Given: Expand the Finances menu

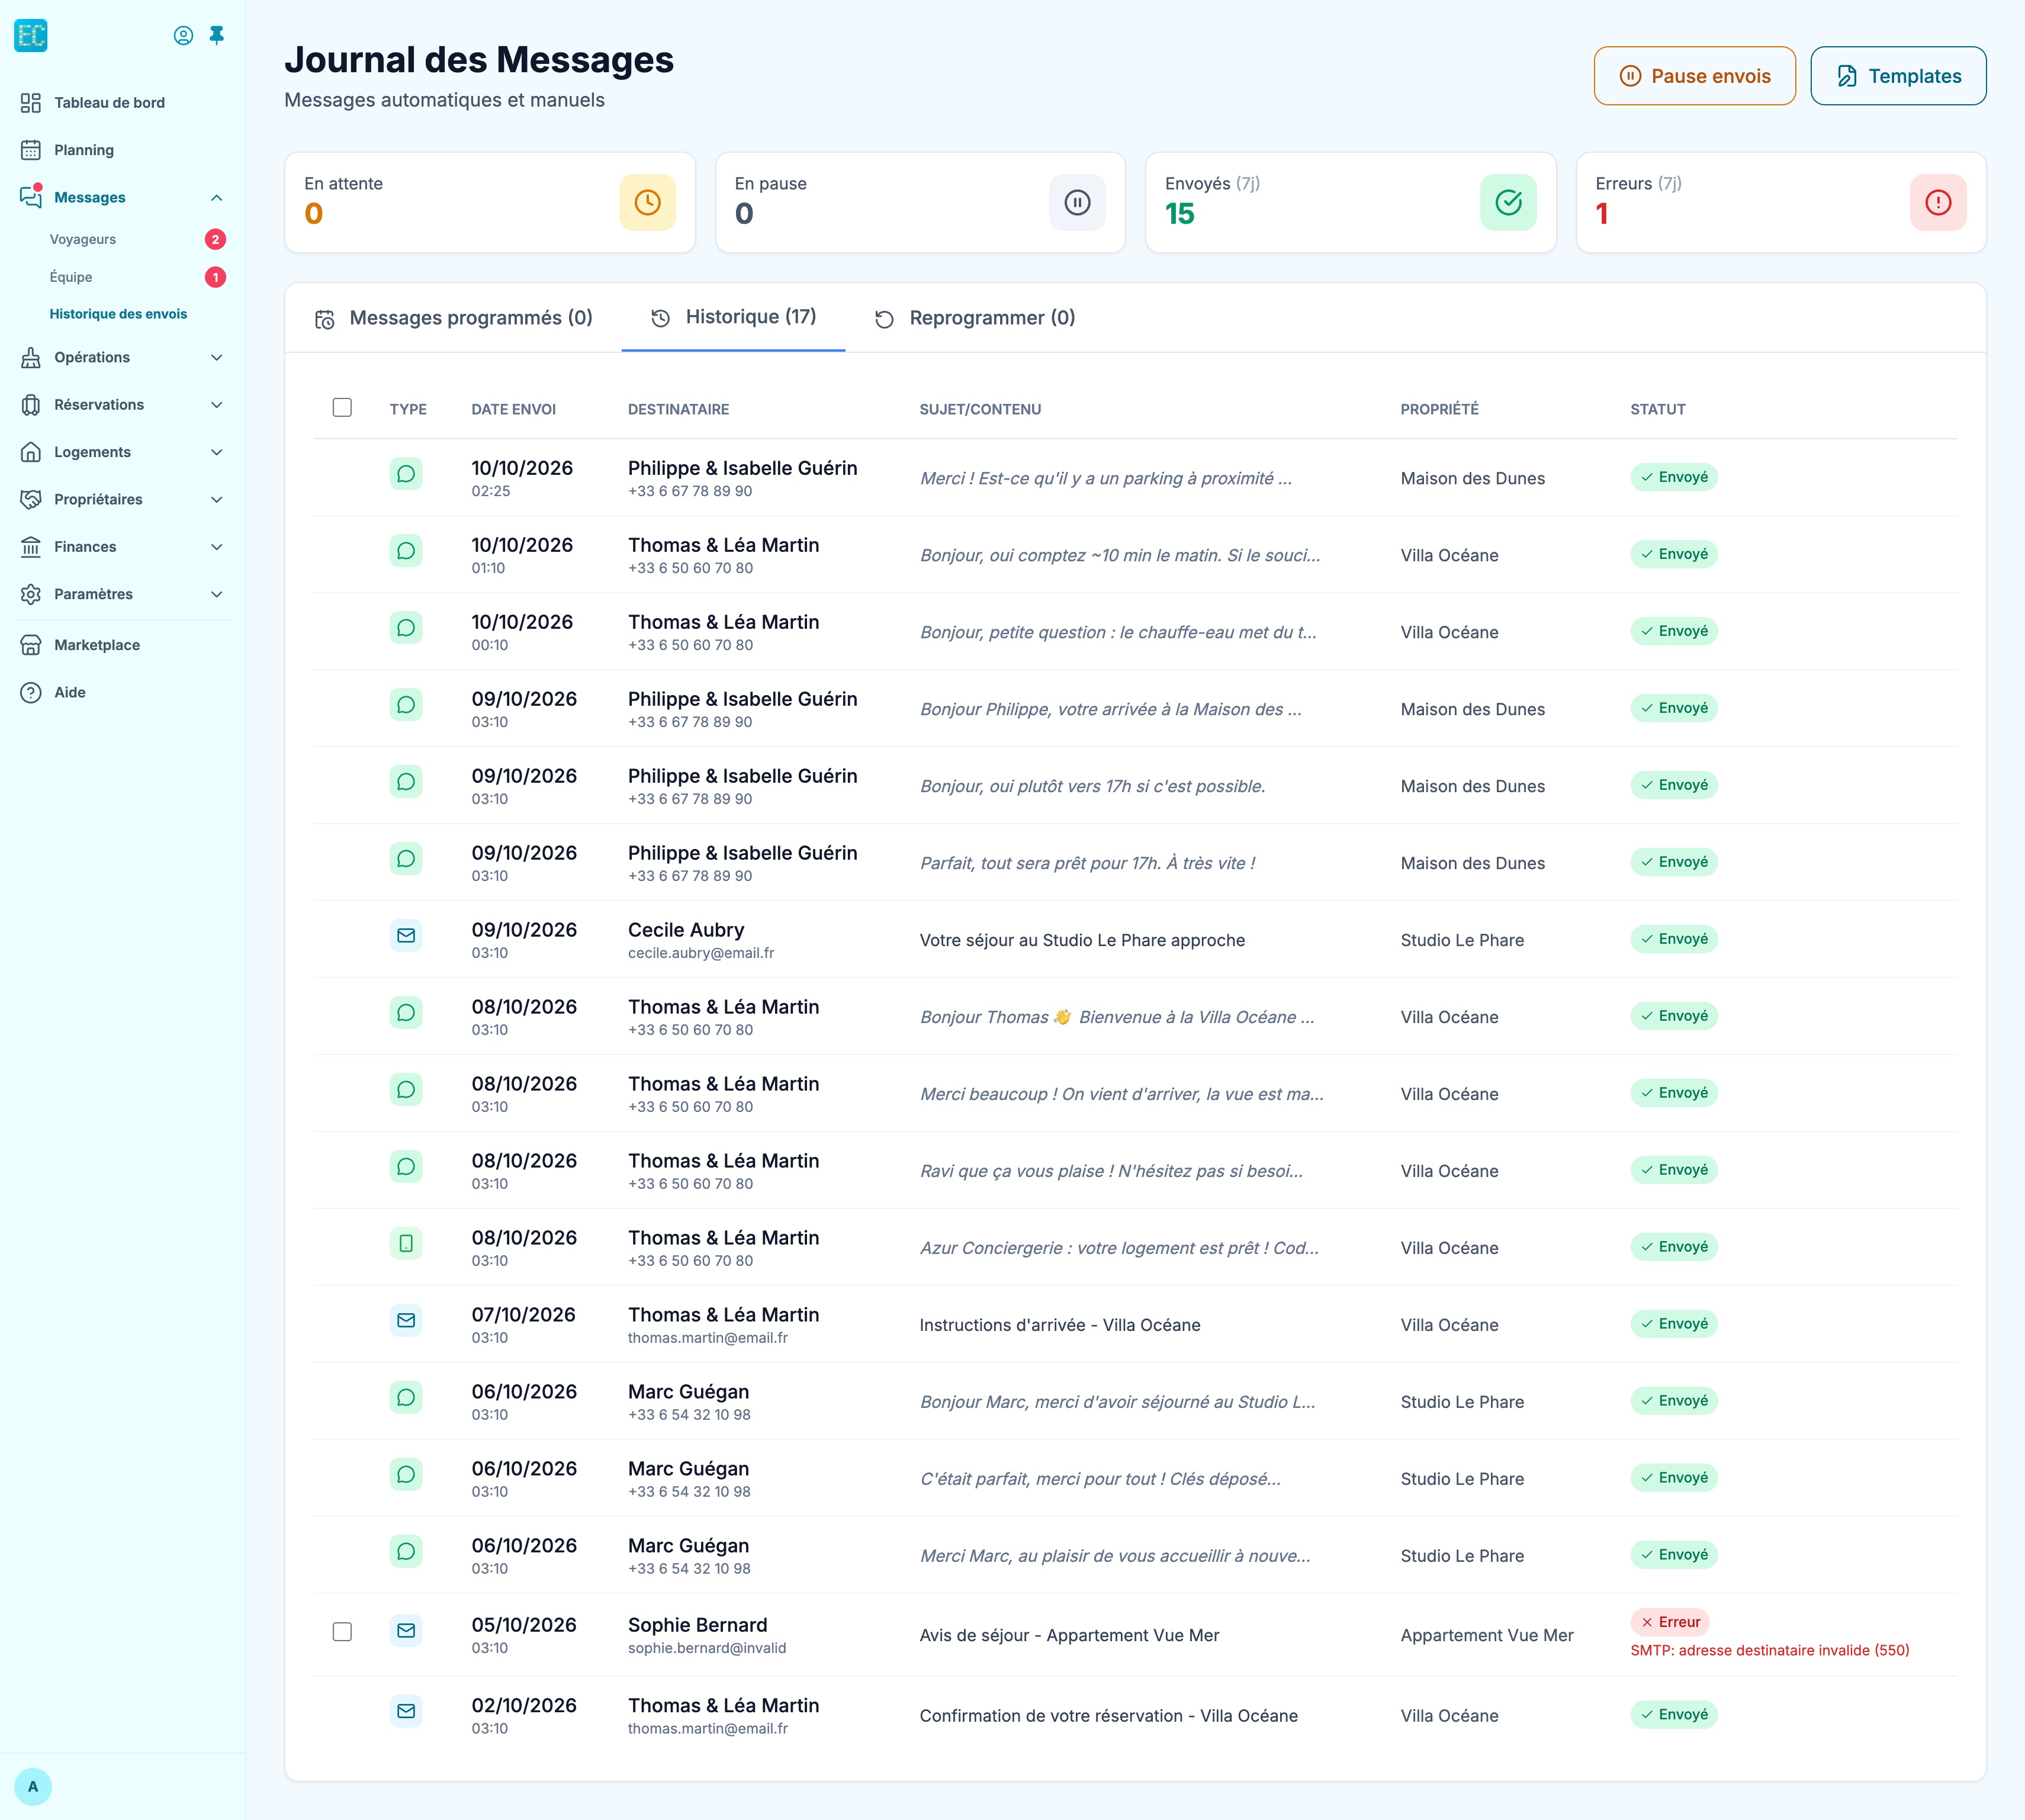Looking at the screenshot, I should (x=122, y=547).
